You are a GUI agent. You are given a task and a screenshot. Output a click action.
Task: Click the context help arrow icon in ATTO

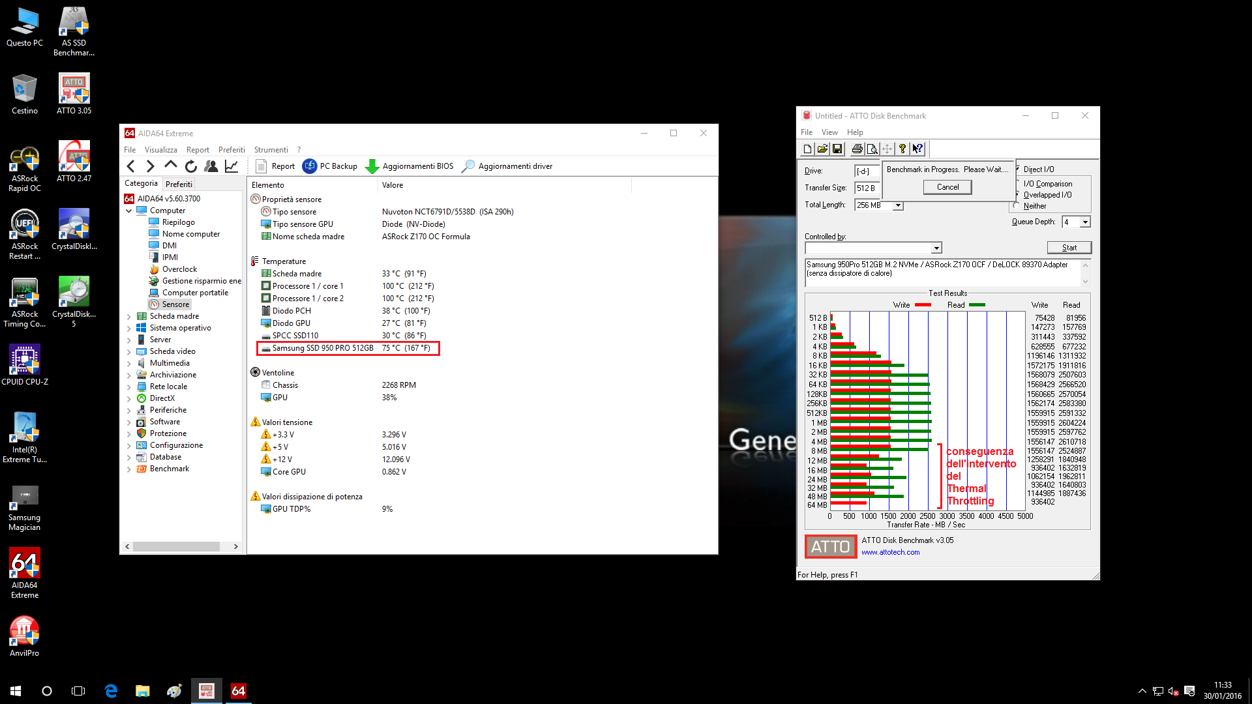(918, 149)
